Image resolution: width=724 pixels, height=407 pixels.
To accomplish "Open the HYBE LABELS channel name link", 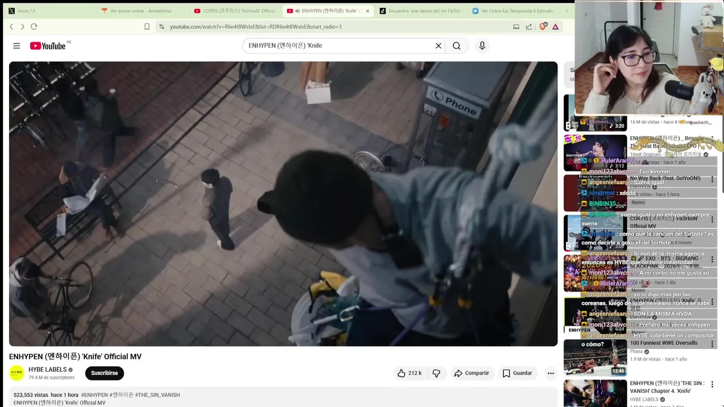I will coord(48,370).
